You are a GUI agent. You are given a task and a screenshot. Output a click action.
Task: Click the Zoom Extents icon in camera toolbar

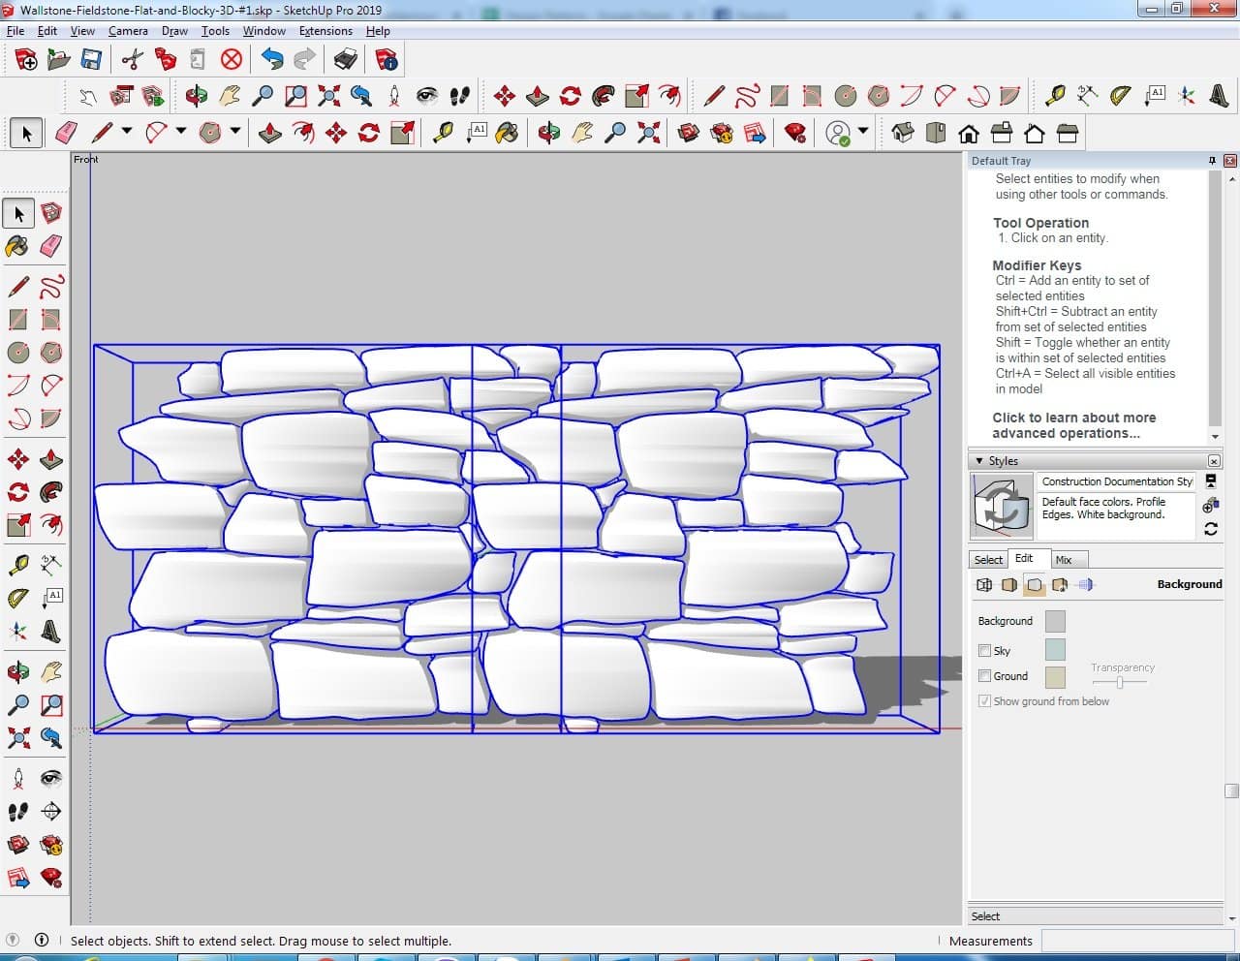tap(328, 96)
